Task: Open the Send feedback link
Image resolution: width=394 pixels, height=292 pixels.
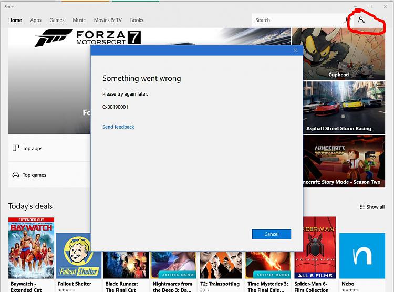Action: click(118, 127)
